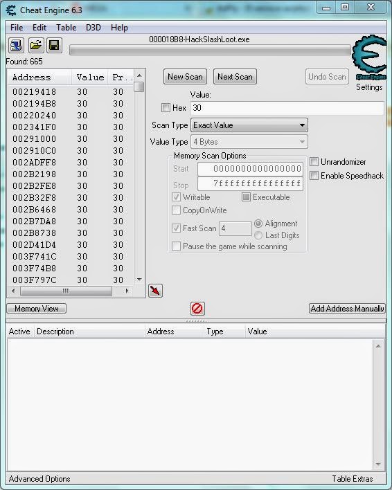Viewport: 392px width, 490px height.
Task: Click Add Address Manually
Action: pos(347,309)
